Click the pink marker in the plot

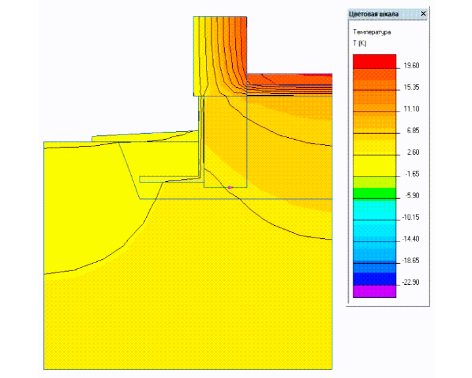230,188
